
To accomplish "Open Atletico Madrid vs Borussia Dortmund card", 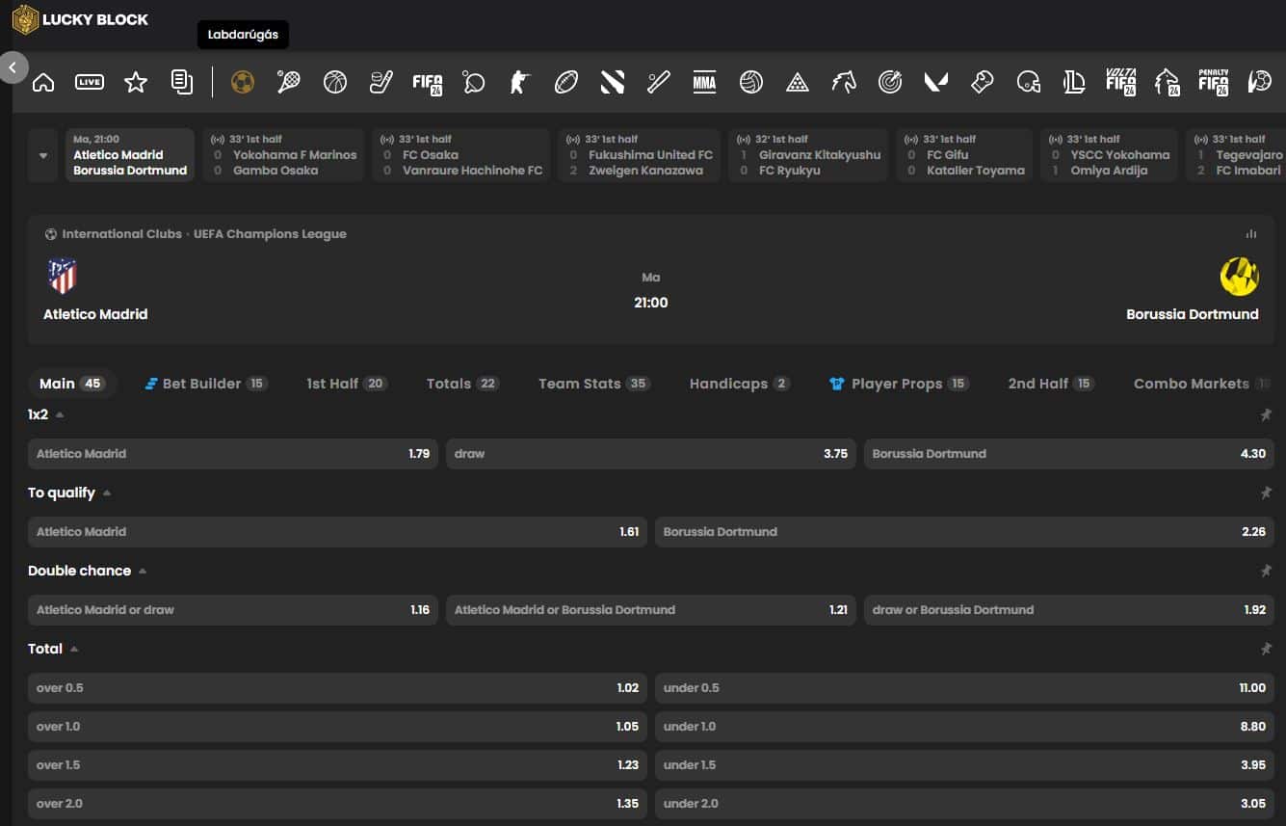I will pos(130,155).
